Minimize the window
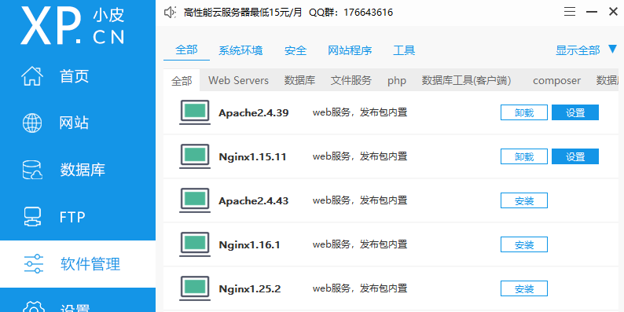Screen dimensions: 624x312 point(592,12)
